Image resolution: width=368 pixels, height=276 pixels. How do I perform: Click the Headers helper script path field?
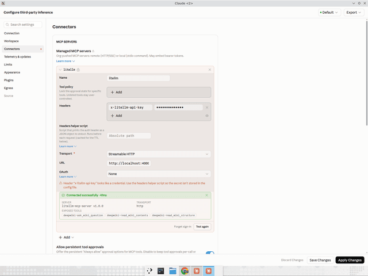129,136
